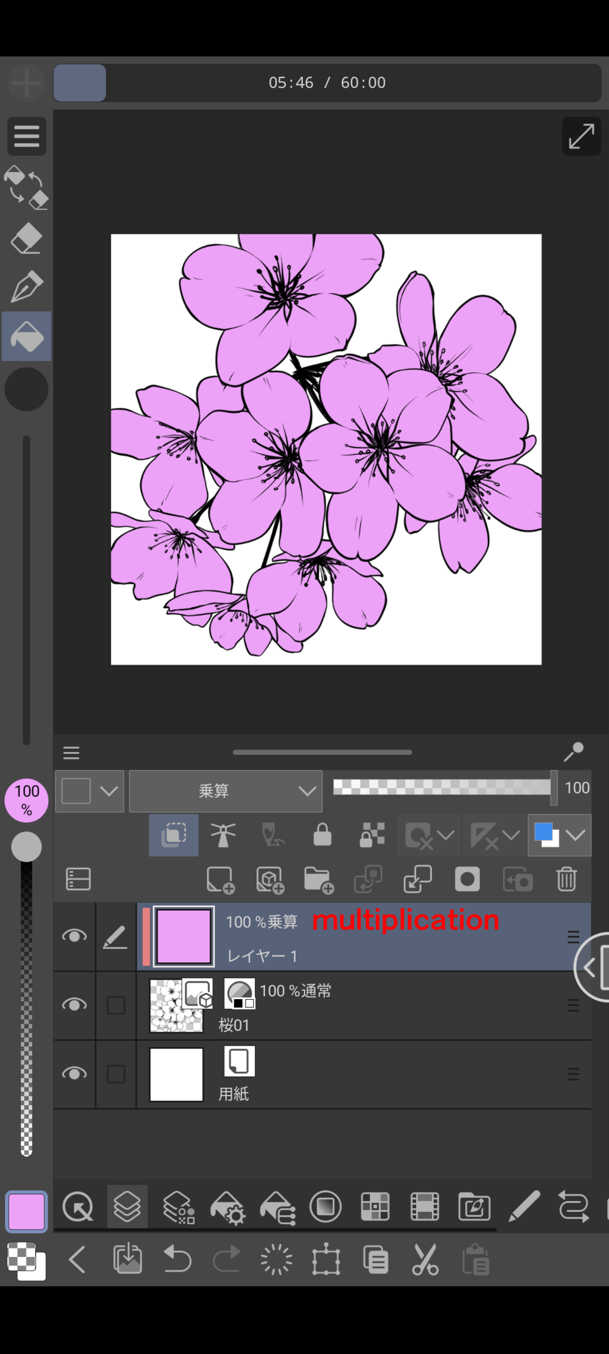Image resolution: width=609 pixels, height=1354 pixels.
Task: Hide the レイヤー 1 layer
Action: pyautogui.click(x=74, y=936)
